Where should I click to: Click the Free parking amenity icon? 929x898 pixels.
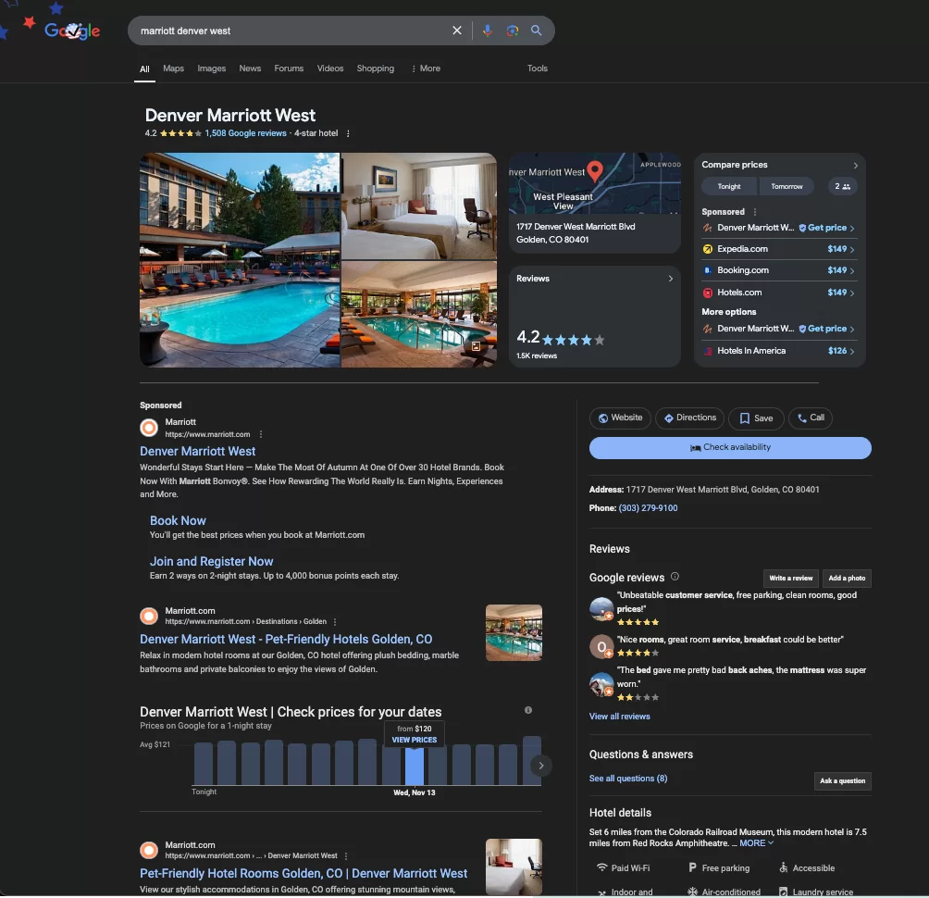click(x=692, y=867)
